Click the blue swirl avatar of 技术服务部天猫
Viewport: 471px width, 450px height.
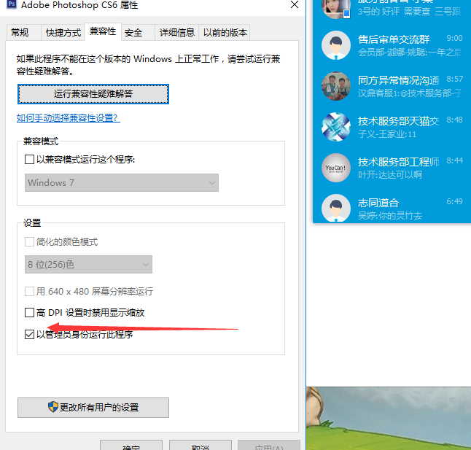(336, 127)
